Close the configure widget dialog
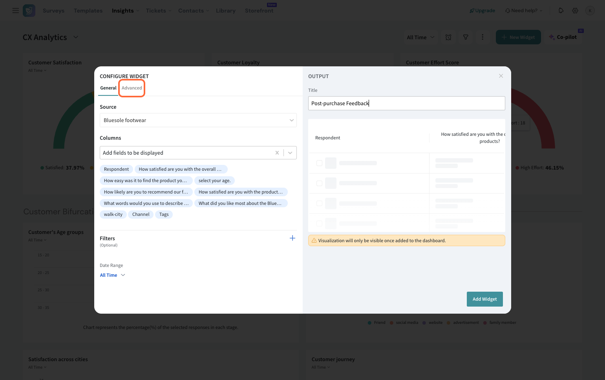 click(501, 76)
